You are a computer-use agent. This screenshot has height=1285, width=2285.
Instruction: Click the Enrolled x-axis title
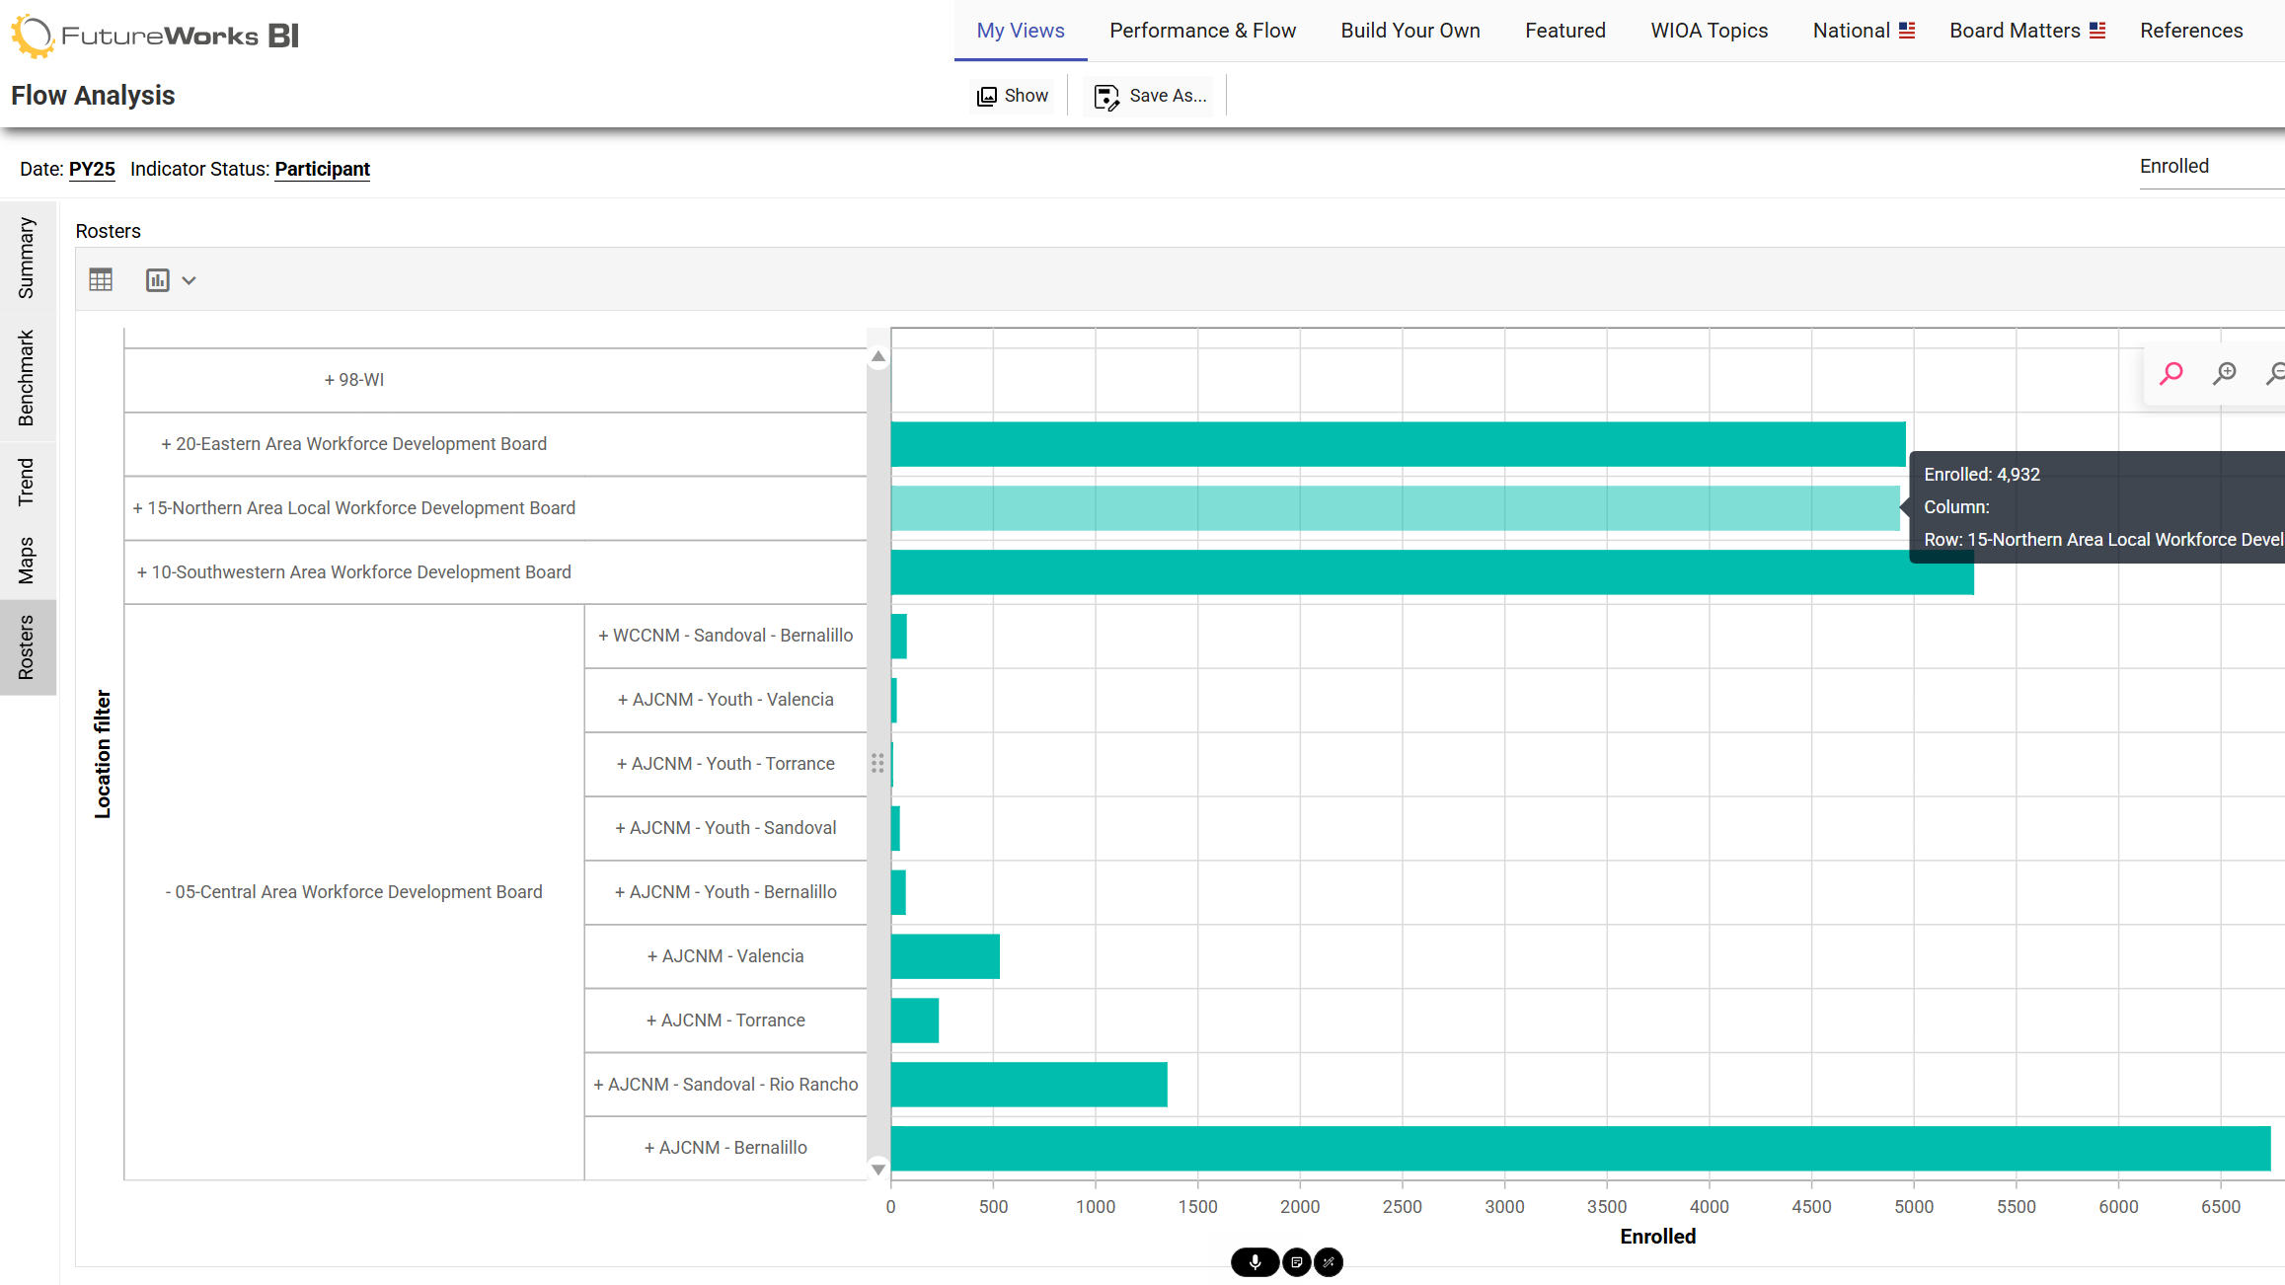tap(1657, 1237)
